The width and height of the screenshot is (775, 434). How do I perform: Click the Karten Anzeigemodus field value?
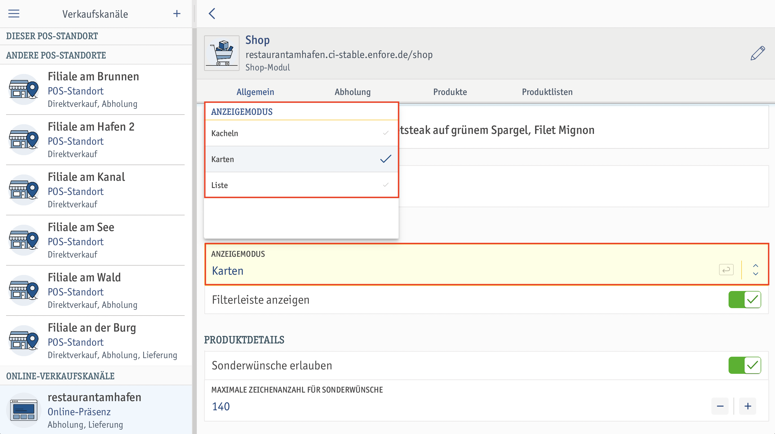pyautogui.click(x=227, y=271)
